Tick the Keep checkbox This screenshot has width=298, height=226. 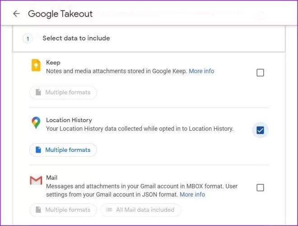pos(260,72)
